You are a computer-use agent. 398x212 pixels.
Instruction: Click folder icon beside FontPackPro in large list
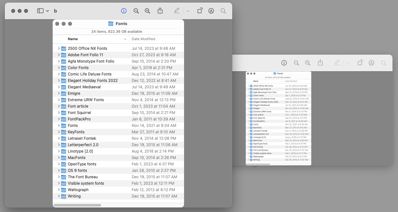coord(64,119)
